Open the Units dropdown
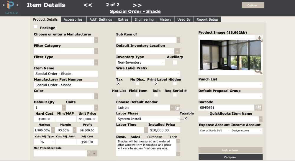 [96, 108]
